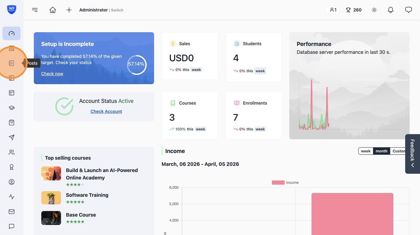Viewport: 420px width, 235px height.
Task: Open the Software Training course thumbnail
Action: [x=51, y=198]
